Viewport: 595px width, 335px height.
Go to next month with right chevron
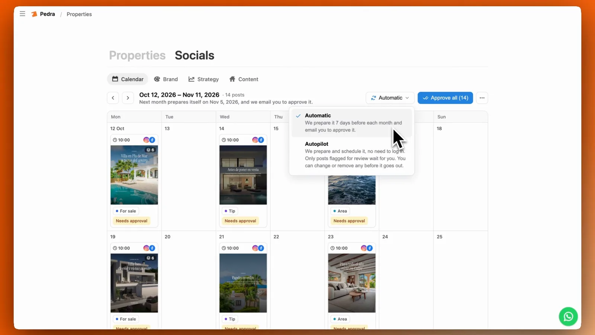(128, 98)
